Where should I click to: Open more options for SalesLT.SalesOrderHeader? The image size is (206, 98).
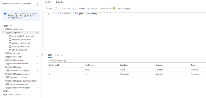pyautogui.click(x=38, y=88)
